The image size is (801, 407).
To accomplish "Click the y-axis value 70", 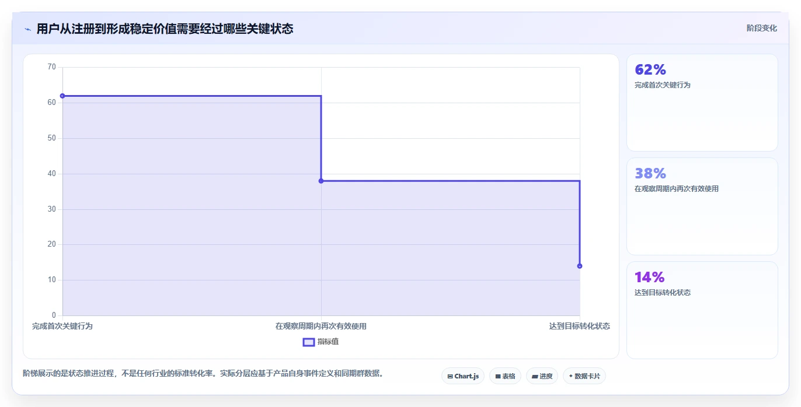I will [x=52, y=67].
